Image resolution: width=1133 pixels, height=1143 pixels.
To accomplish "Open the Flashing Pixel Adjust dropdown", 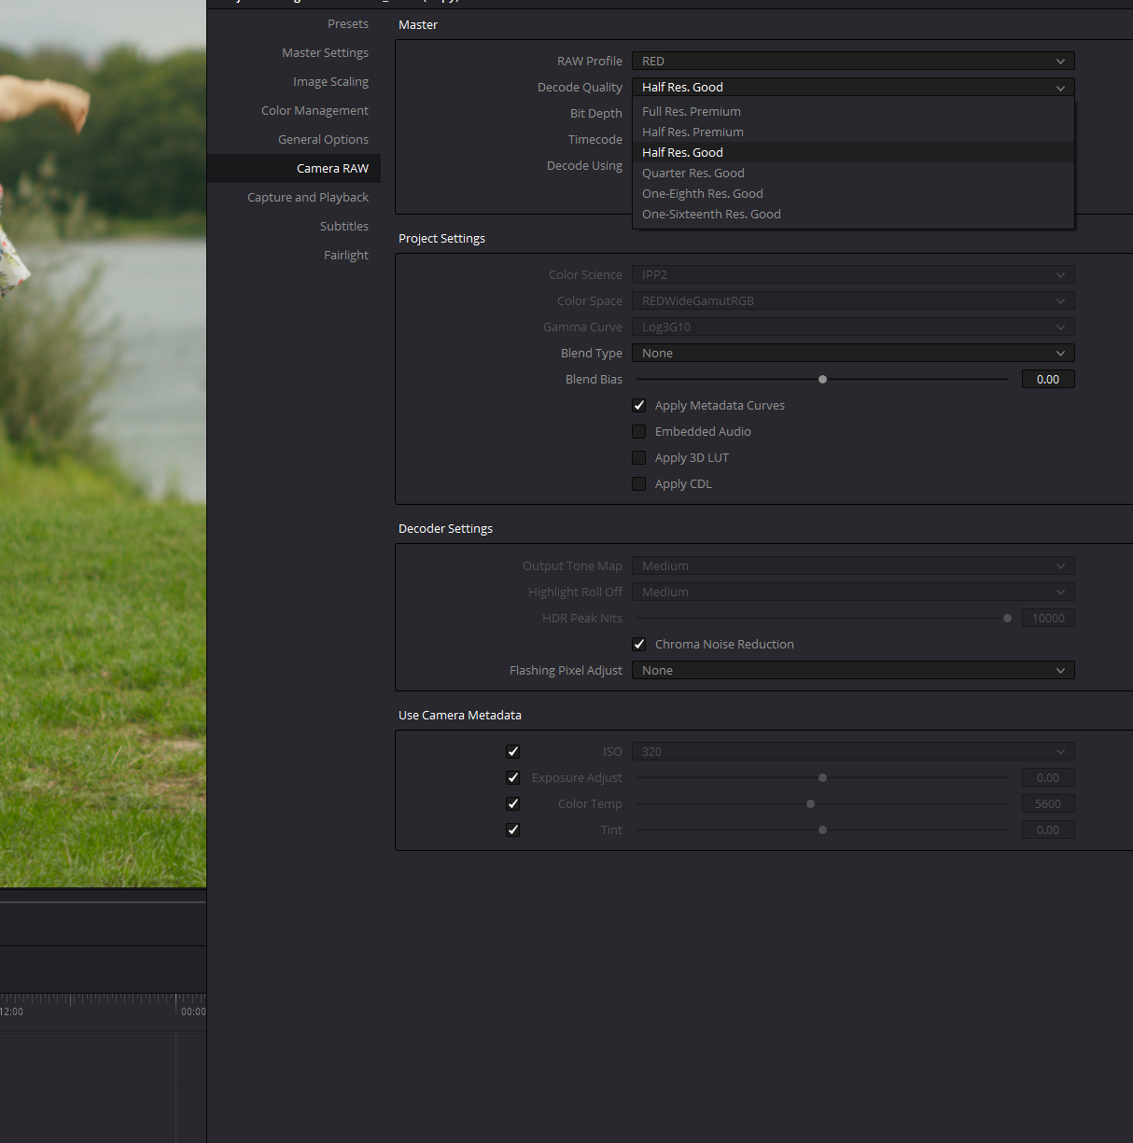I will coord(853,670).
